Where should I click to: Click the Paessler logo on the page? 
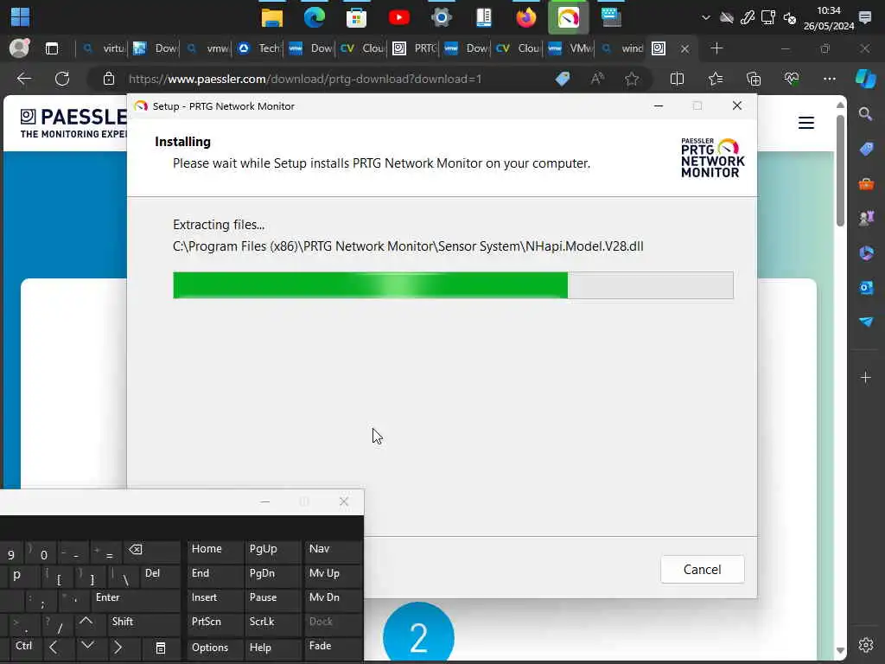coord(73,123)
